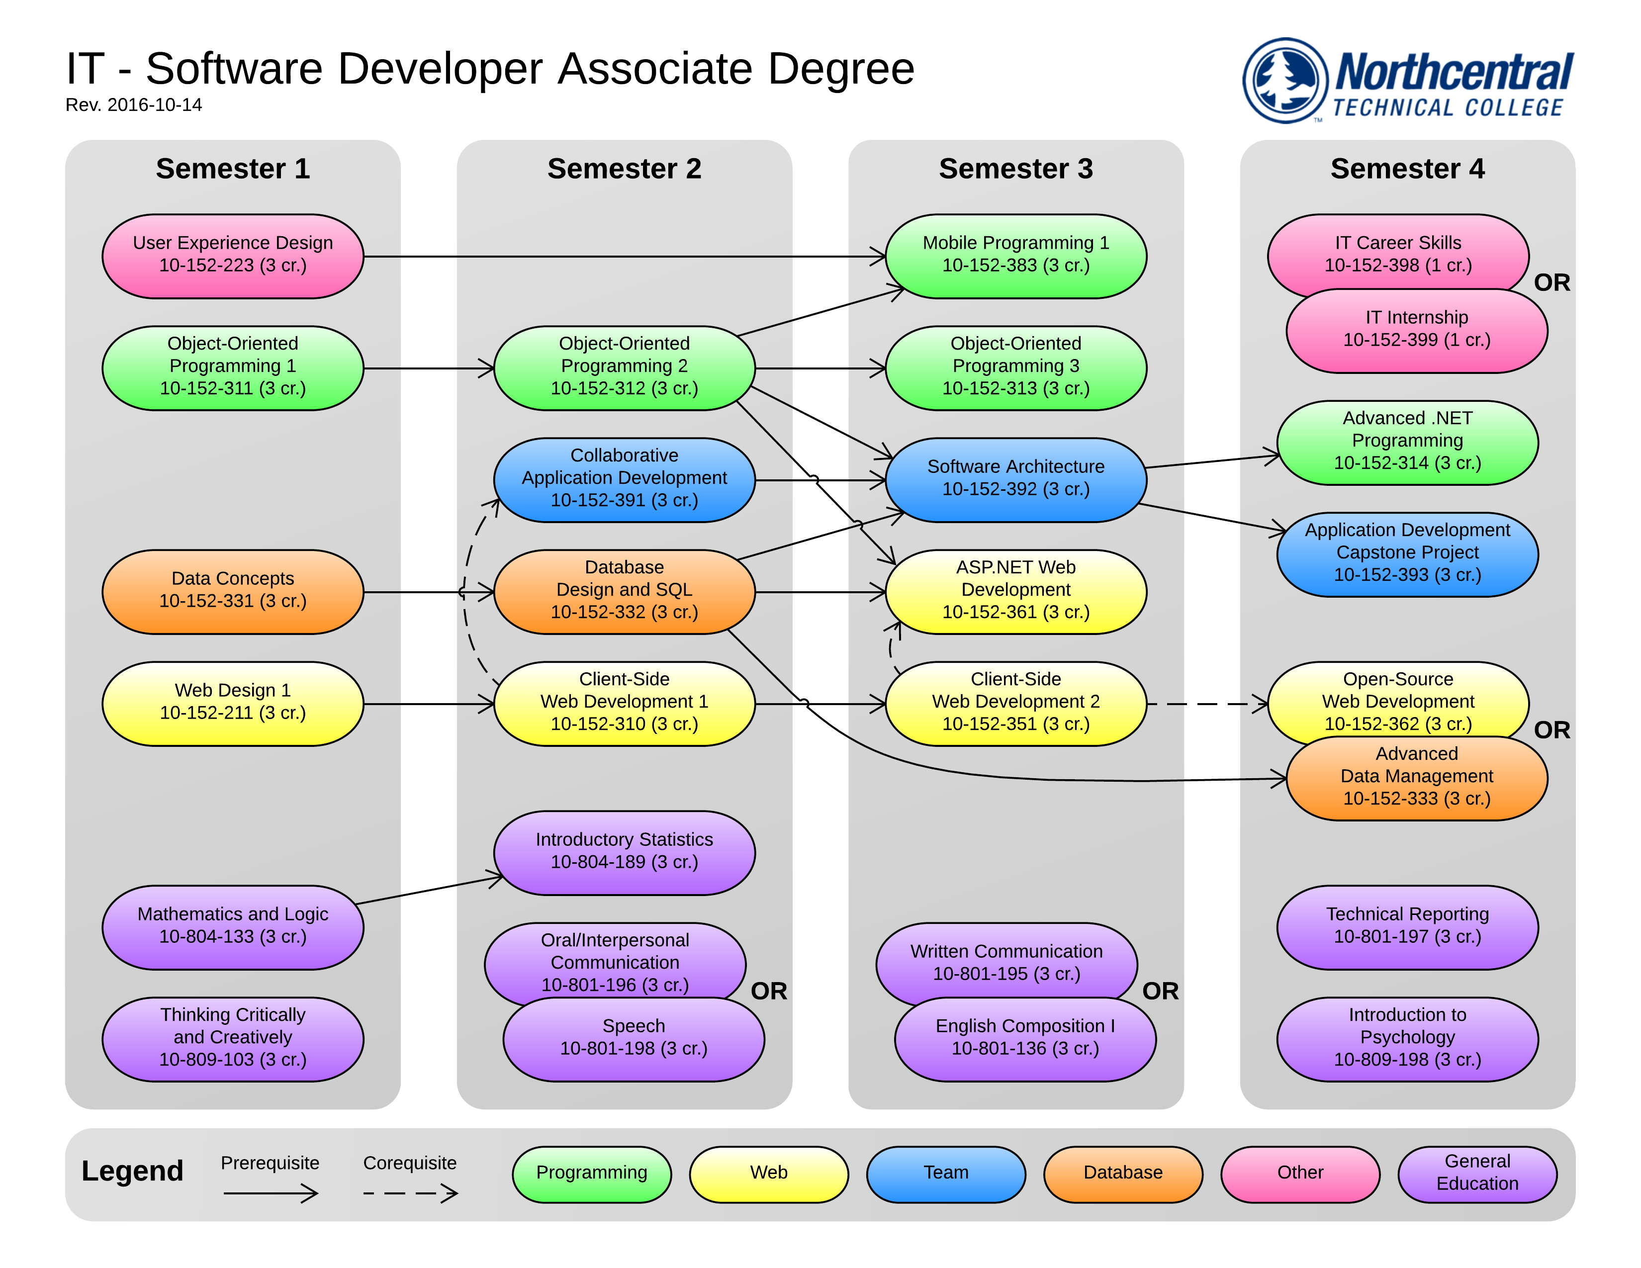Select the yellow Web legend swatch
This screenshot has width=1641, height=1268.
coord(769,1174)
